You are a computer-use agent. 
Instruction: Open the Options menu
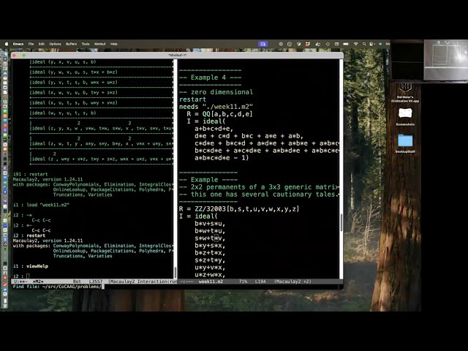click(55, 44)
